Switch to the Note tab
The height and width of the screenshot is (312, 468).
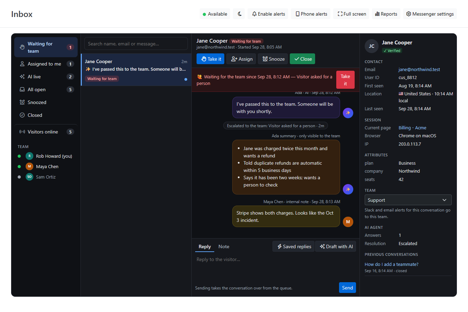[224, 246]
